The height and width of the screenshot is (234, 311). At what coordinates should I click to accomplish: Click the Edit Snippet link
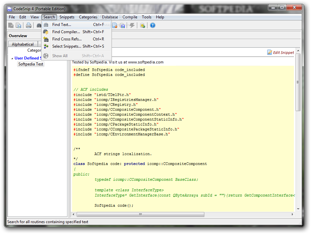coord(283,53)
